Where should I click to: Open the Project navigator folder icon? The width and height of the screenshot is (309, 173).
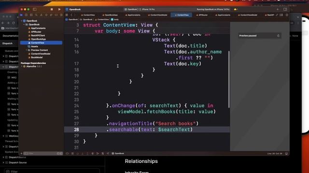tap(21, 15)
